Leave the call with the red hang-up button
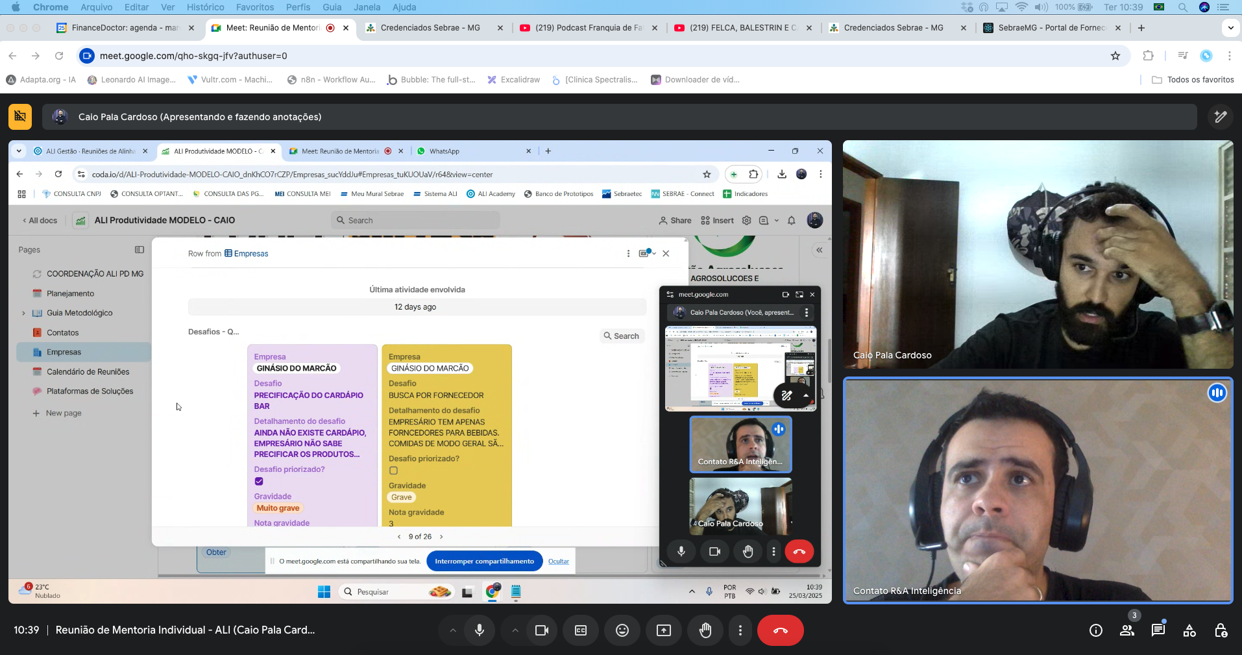Image resolution: width=1242 pixels, height=655 pixels. point(781,630)
